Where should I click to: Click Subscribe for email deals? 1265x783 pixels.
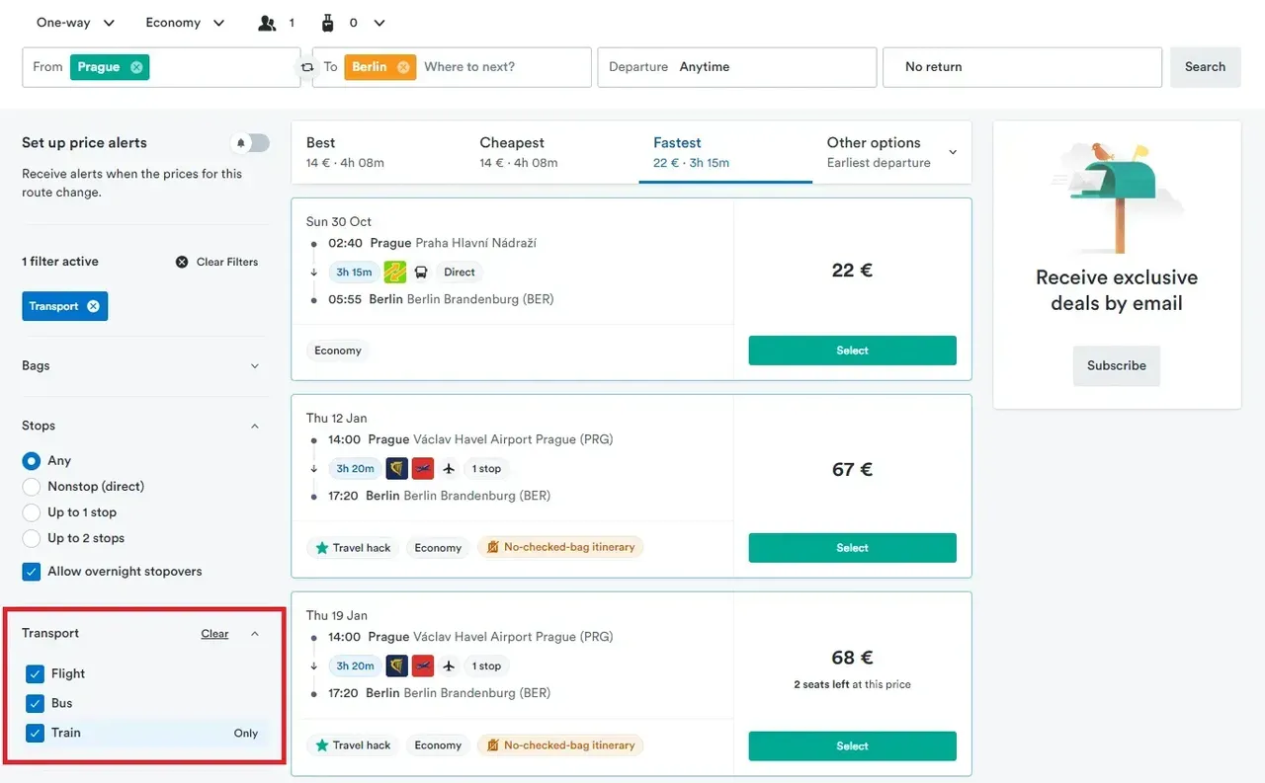[x=1117, y=365]
